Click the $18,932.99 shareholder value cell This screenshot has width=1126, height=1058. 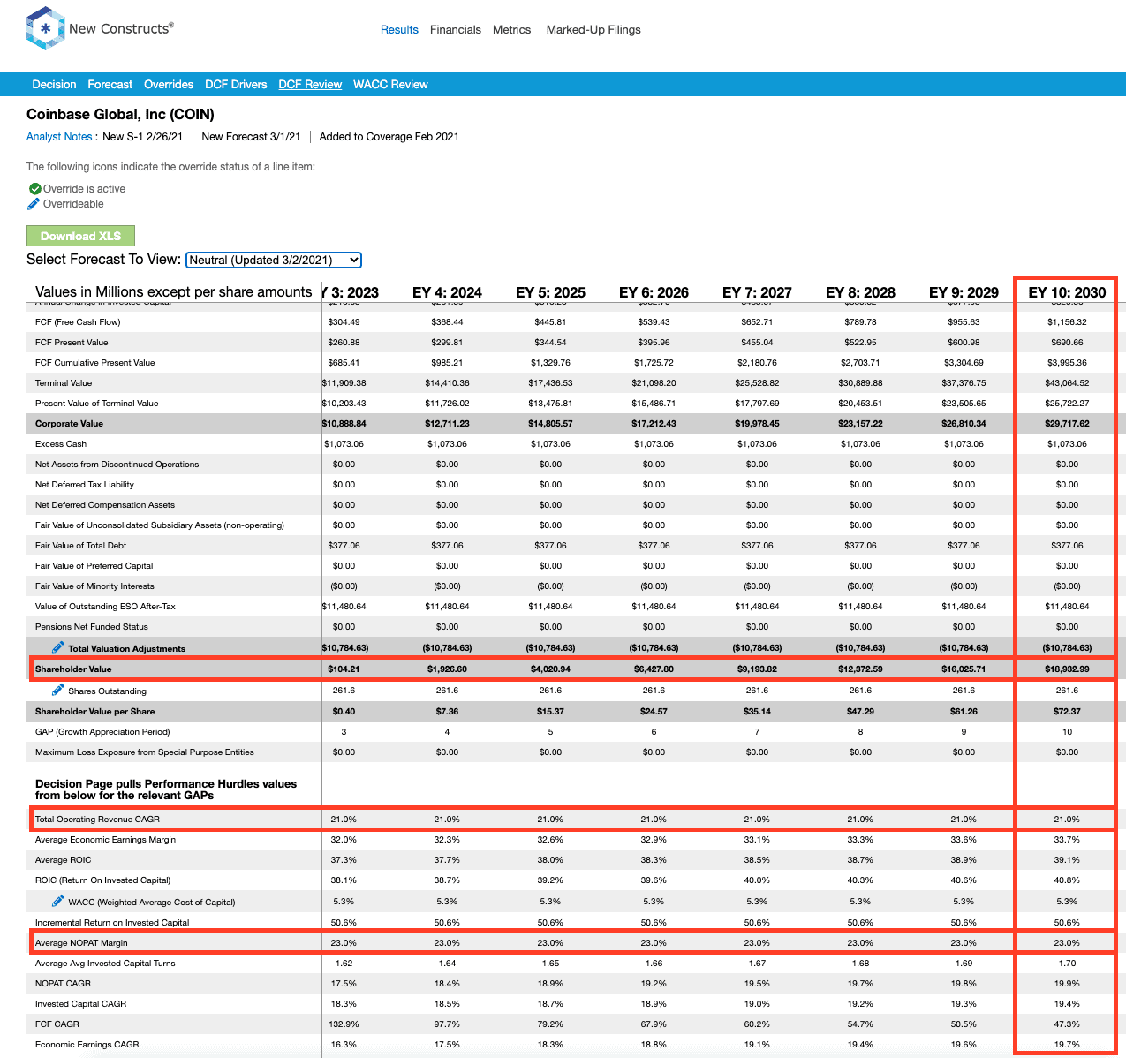pyautogui.click(x=1067, y=669)
